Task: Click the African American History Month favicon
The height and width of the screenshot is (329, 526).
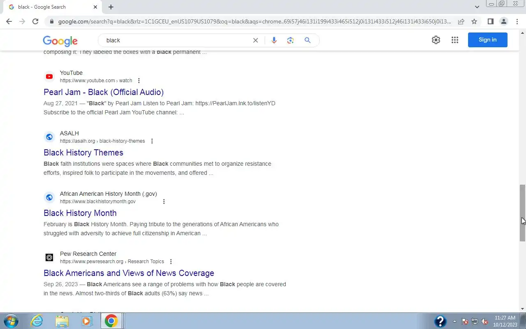Action: [49, 197]
